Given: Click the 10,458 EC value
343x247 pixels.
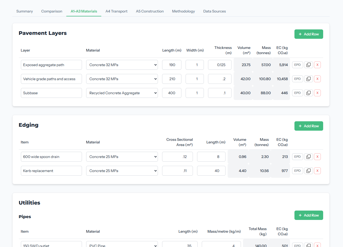Looking at the screenshot, I should [x=282, y=79].
